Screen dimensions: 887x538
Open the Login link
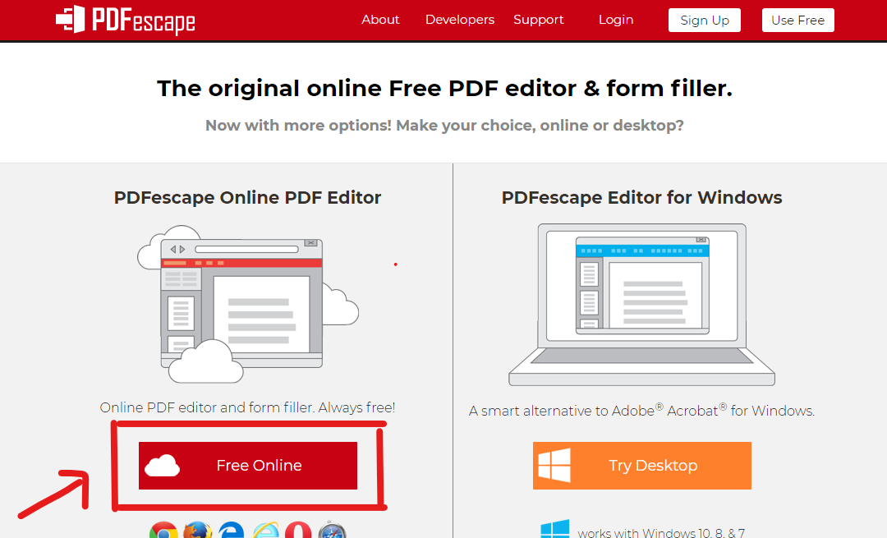(x=615, y=20)
